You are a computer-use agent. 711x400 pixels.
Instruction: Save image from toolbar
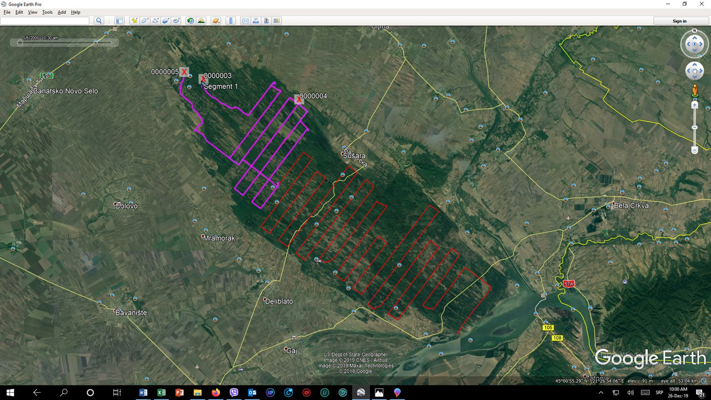click(266, 21)
